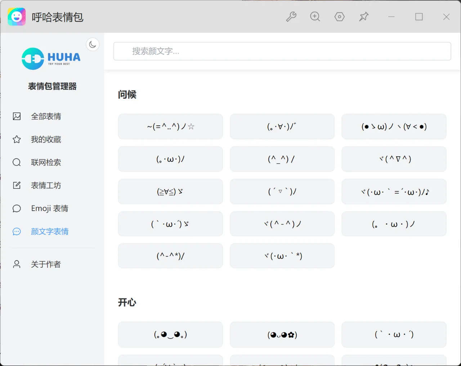
Task: Select the ~(=^..^)ノ☆ kaomoji under 问候
Action: (170, 126)
